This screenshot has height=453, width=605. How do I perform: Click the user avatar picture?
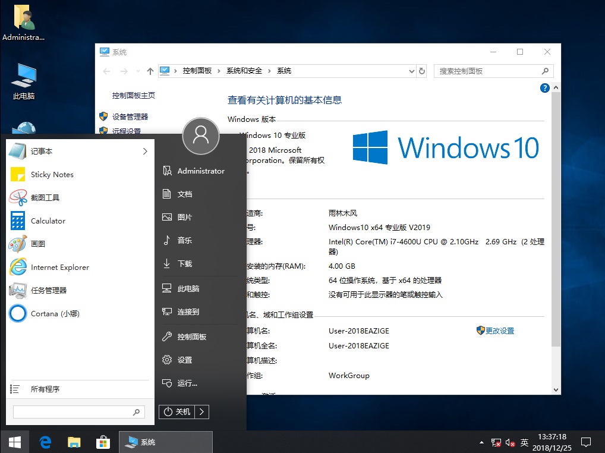(x=201, y=136)
